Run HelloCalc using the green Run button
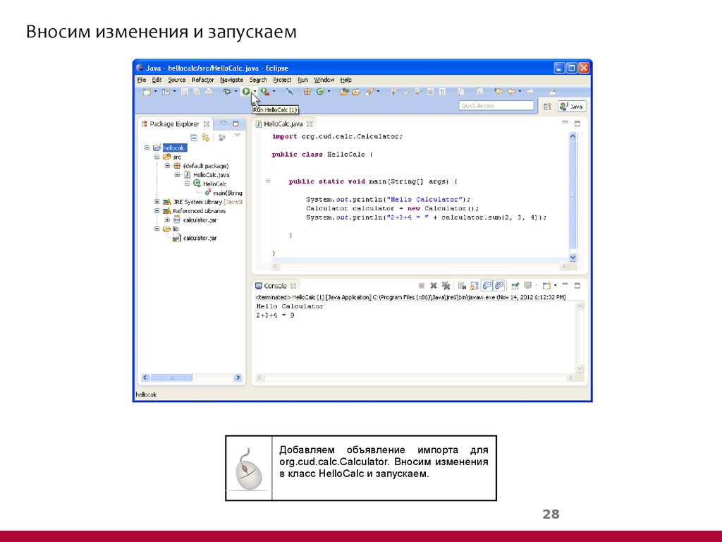This screenshot has height=542, width=722. [x=245, y=92]
